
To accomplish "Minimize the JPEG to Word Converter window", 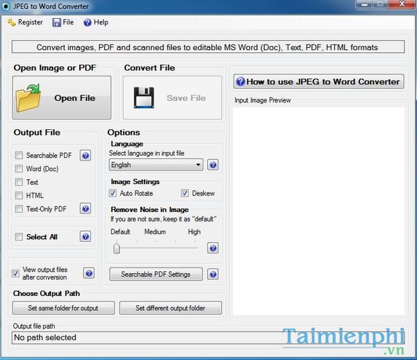I will pos(366,5).
